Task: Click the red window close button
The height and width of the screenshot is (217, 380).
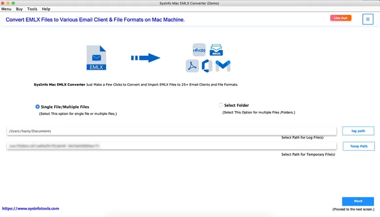Action: pos(2,3)
